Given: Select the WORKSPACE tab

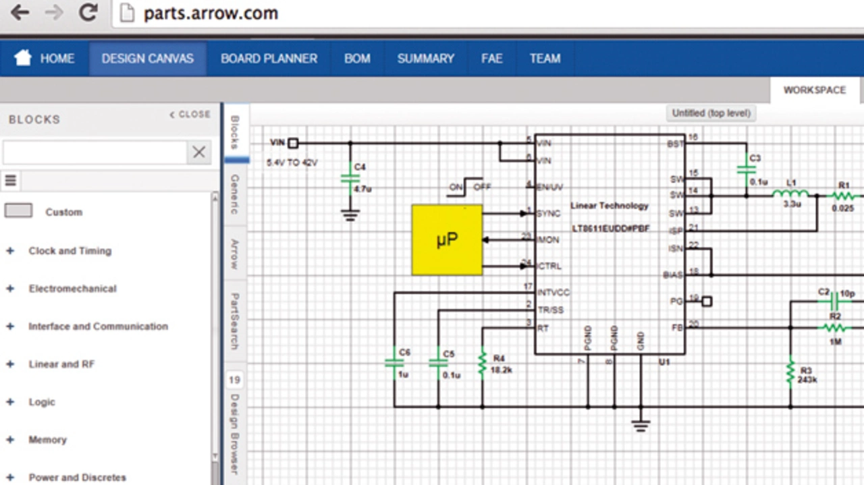Looking at the screenshot, I should point(815,90).
